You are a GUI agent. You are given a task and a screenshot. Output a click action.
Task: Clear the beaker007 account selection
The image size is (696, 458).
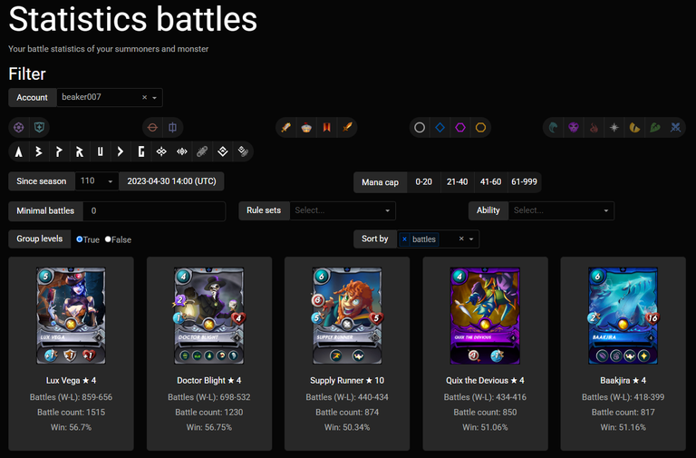144,97
